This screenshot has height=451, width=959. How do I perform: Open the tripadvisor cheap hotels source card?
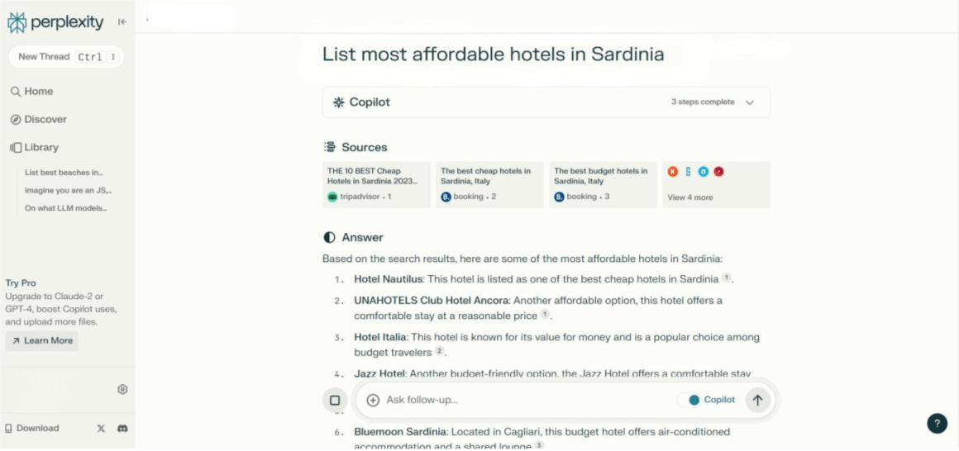tap(376, 184)
